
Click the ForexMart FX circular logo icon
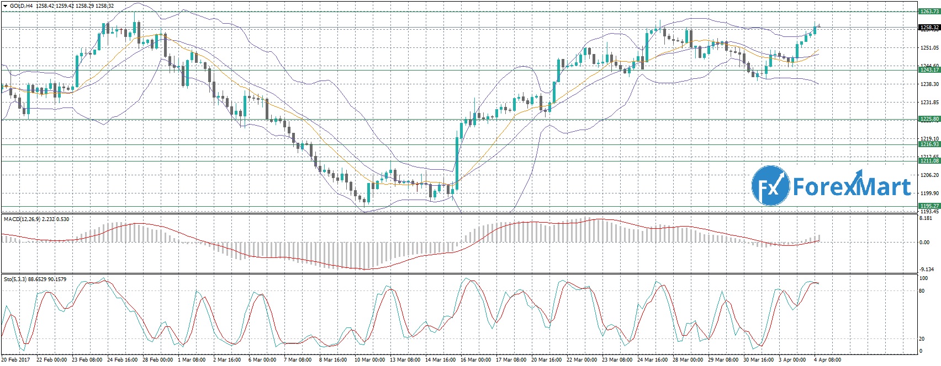point(770,186)
